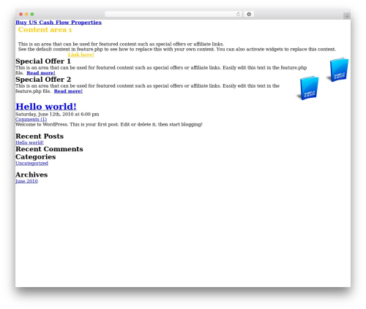This screenshot has width=366, height=309.
Task: Click the round button beside the address bar
Action: coord(249,15)
